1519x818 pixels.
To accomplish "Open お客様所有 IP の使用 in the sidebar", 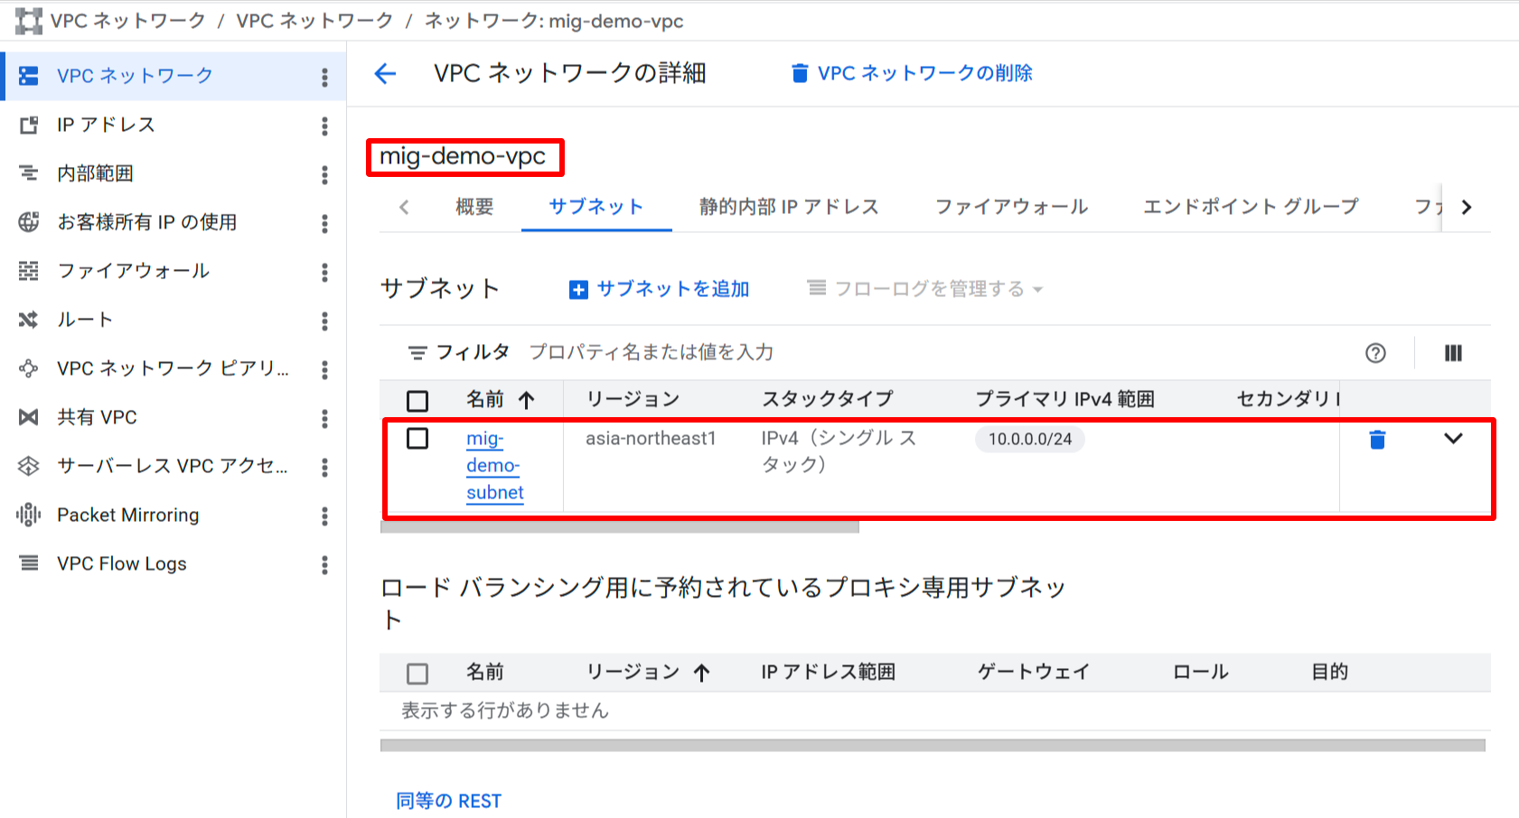I will tap(147, 222).
